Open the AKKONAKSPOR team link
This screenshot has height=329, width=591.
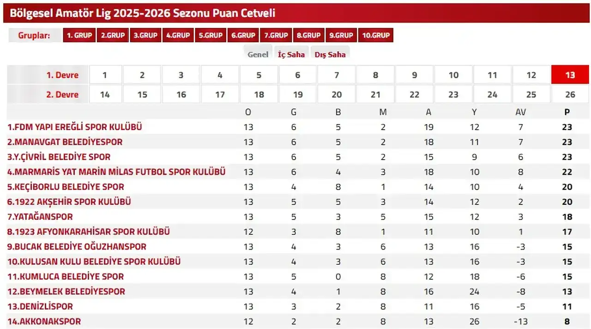(x=43, y=321)
